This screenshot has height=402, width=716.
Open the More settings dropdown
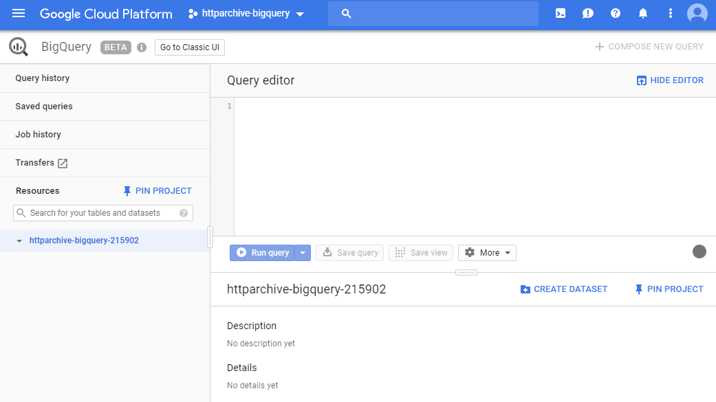tap(487, 253)
